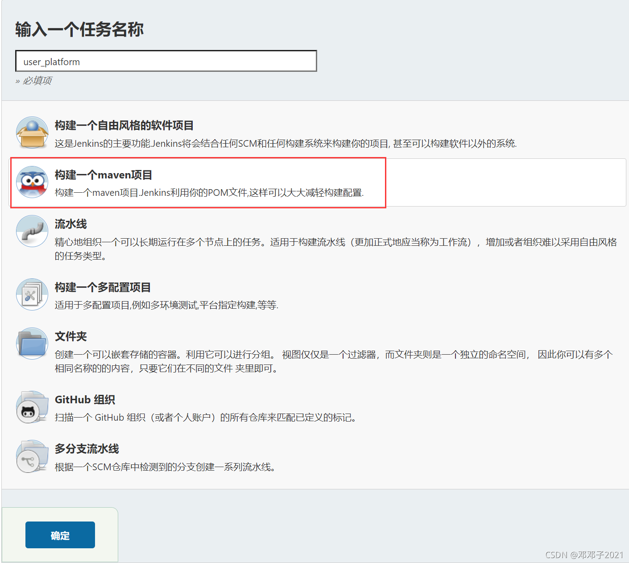Click the multibranch pipeline icon

click(x=32, y=456)
